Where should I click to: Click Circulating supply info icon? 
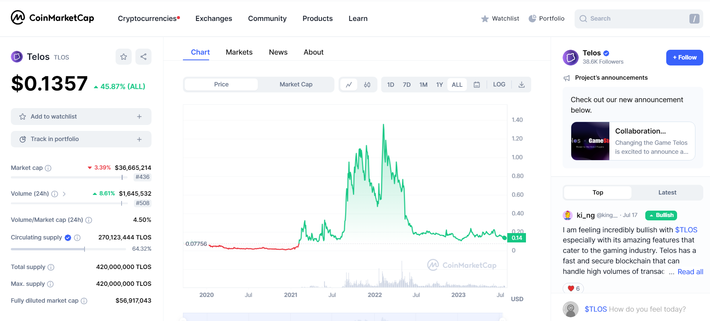[77, 238]
